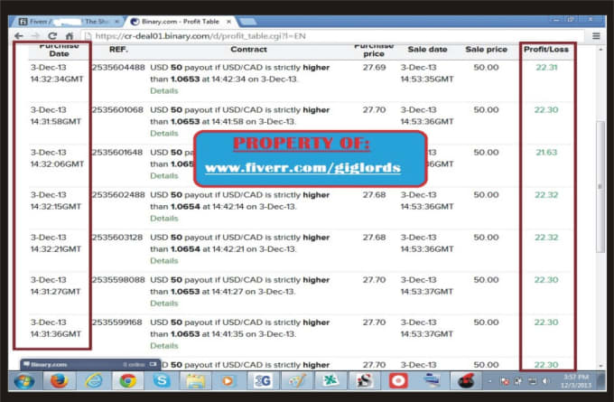Click purchase price 27.69
Viewport: 614px width, 402px height.
(x=374, y=68)
